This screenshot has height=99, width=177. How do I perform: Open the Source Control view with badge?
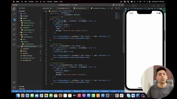(x=14, y=19)
